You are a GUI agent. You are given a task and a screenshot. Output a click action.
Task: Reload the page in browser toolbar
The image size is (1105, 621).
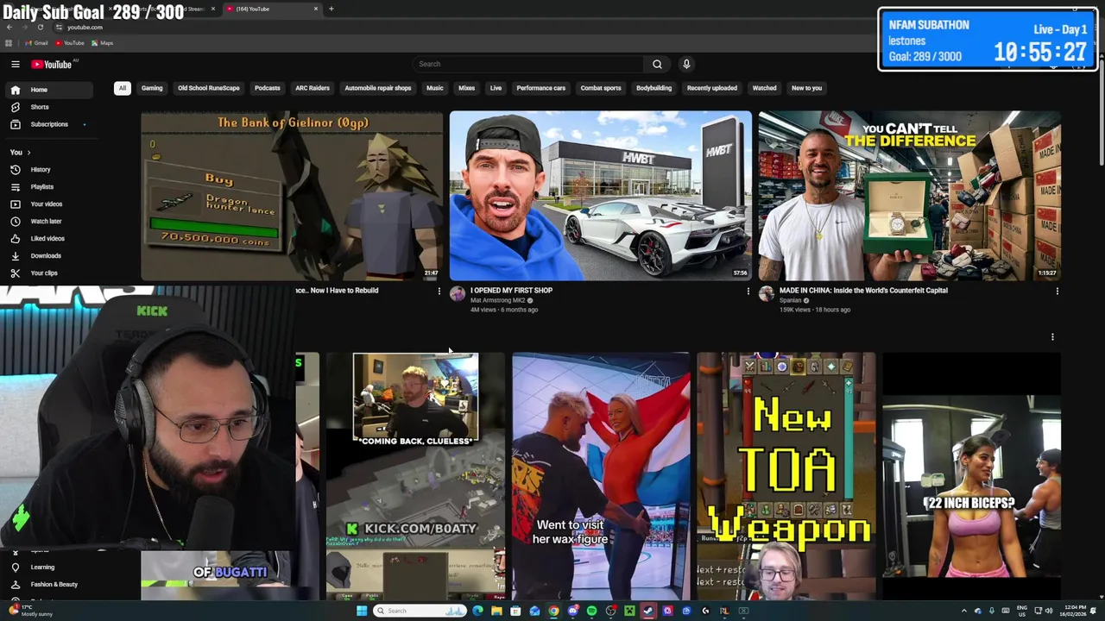point(40,27)
